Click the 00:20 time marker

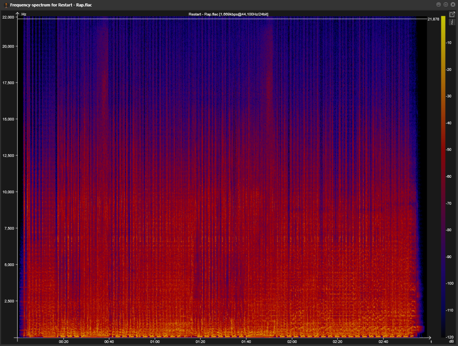[63, 341]
